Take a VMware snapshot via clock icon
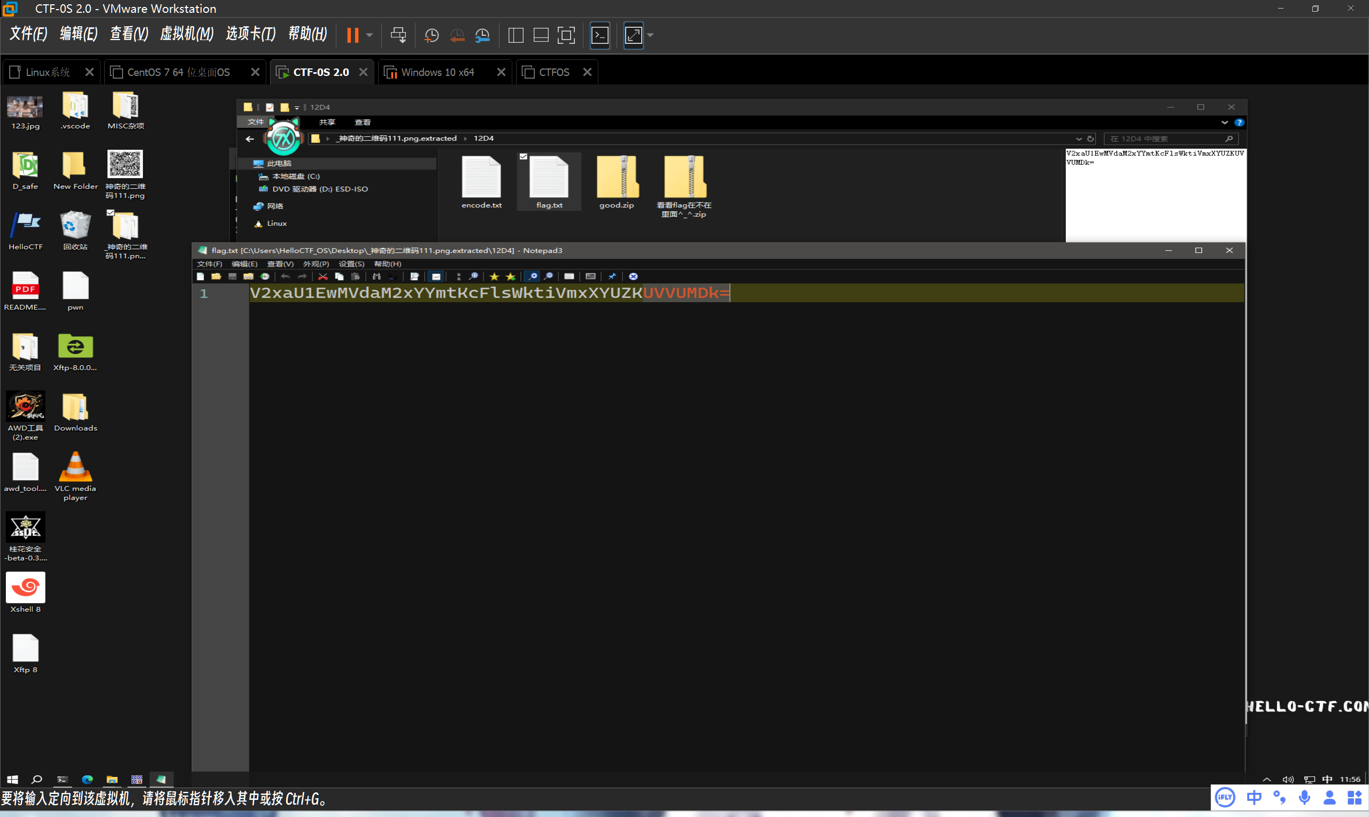The width and height of the screenshot is (1369, 817). point(432,35)
